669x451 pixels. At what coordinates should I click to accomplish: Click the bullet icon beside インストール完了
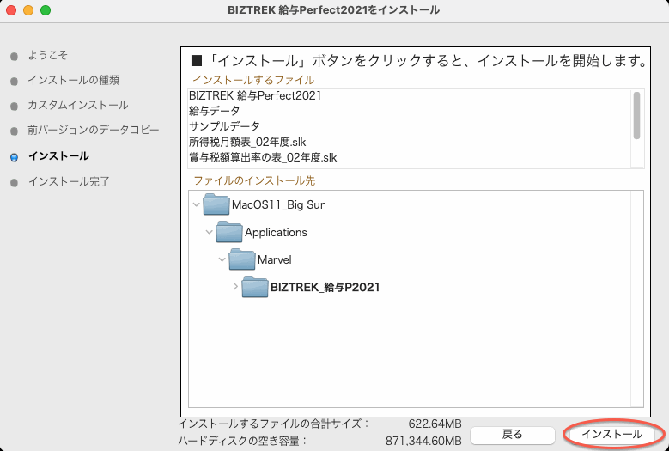[x=14, y=182]
